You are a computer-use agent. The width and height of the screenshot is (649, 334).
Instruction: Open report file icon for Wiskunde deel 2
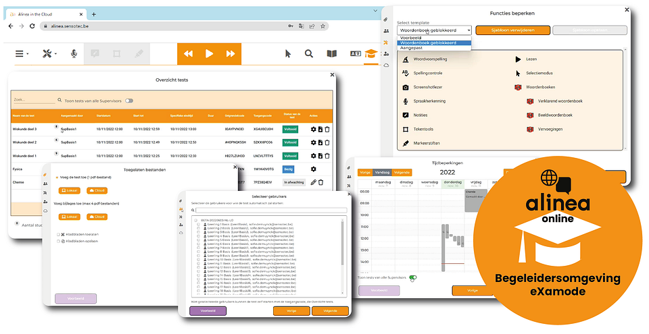320,142
